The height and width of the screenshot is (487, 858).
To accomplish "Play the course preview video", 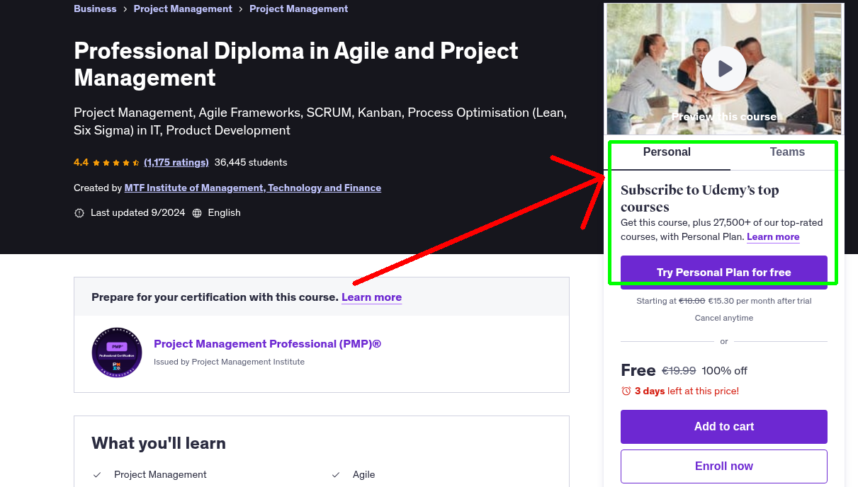I will (x=724, y=69).
